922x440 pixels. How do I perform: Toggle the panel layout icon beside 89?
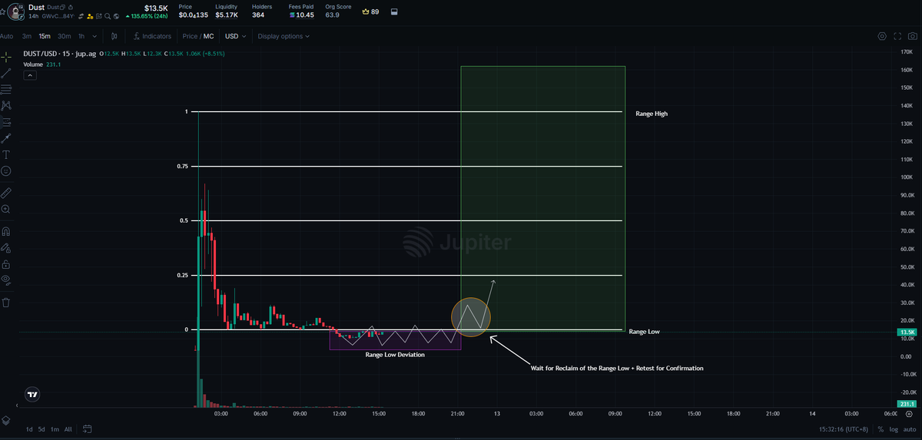point(394,12)
